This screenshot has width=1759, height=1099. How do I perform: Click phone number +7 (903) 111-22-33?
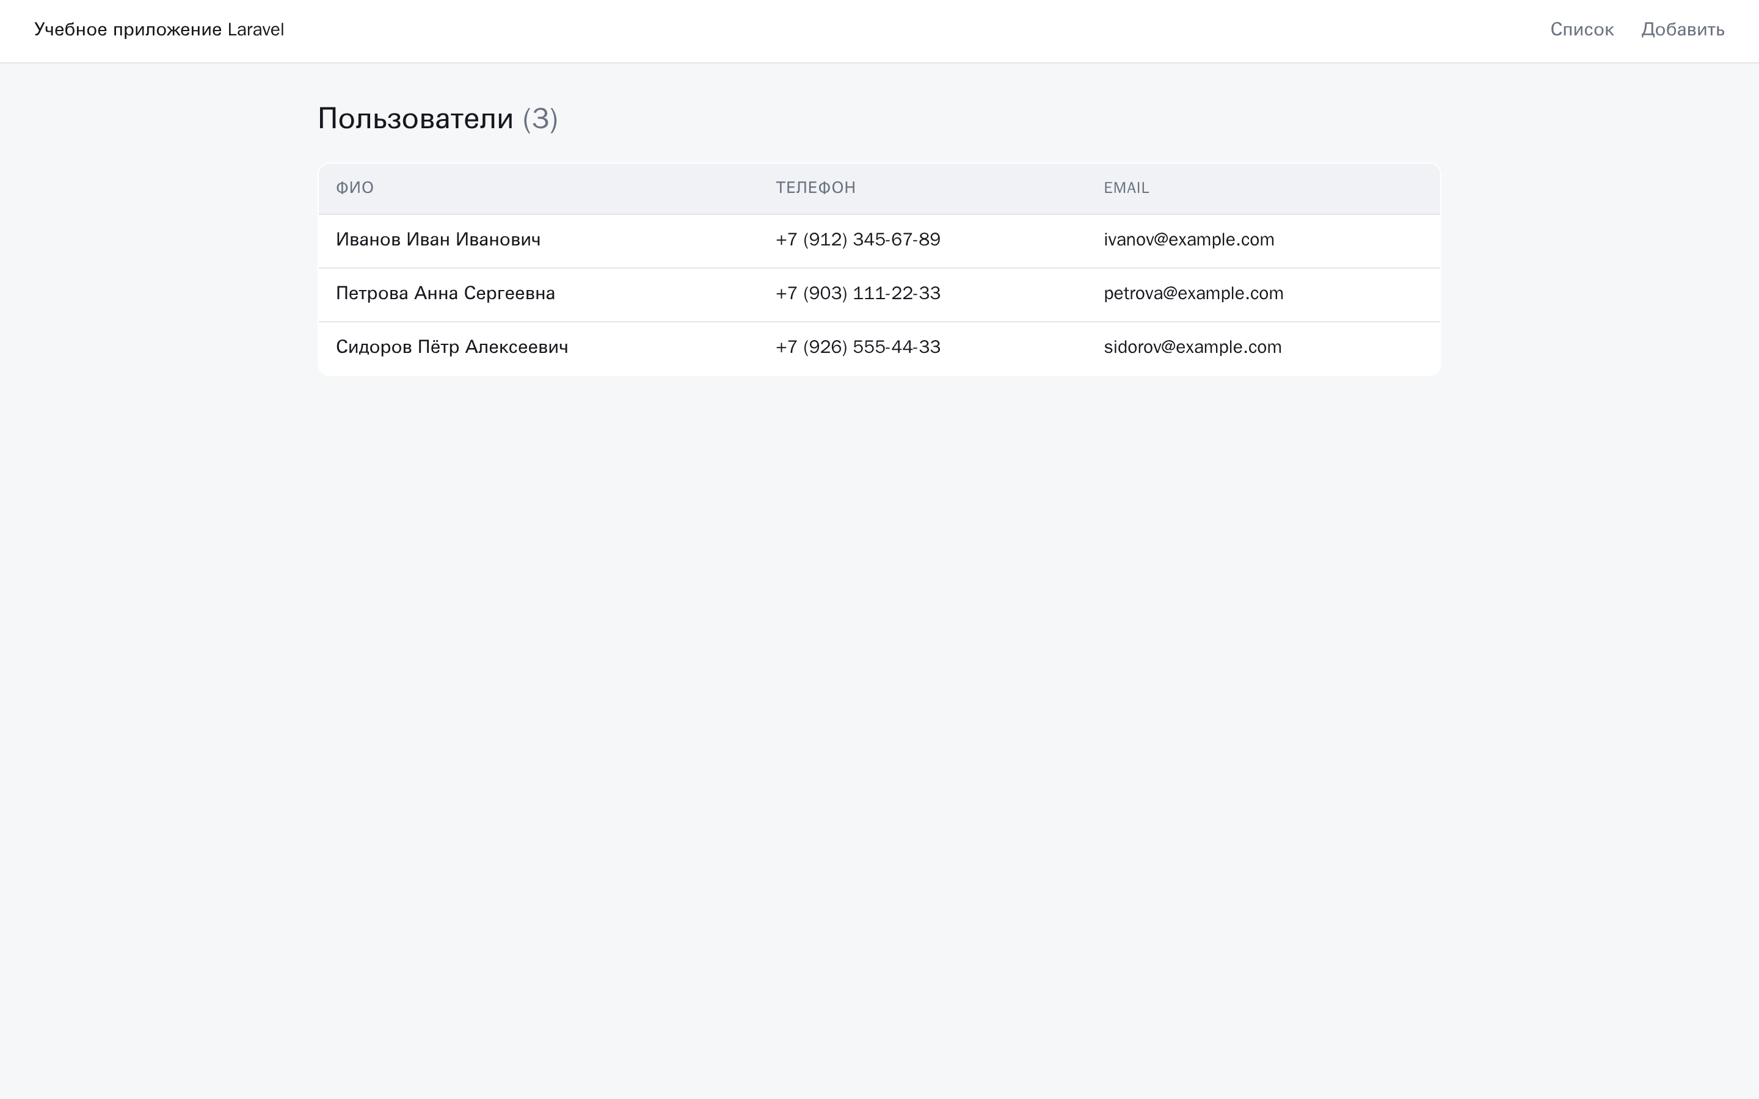(858, 294)
